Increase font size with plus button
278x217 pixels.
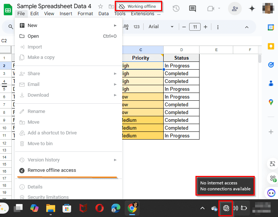pyautogui.click(x=205, y=27)
